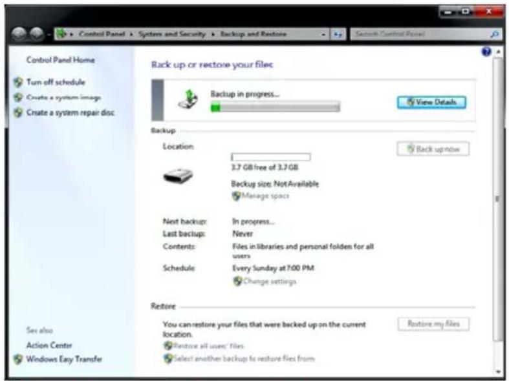Click 'Every Sunday at 7:00 PM' schedule text
Screen dimensions: 509x381
[x=273, y=268]
